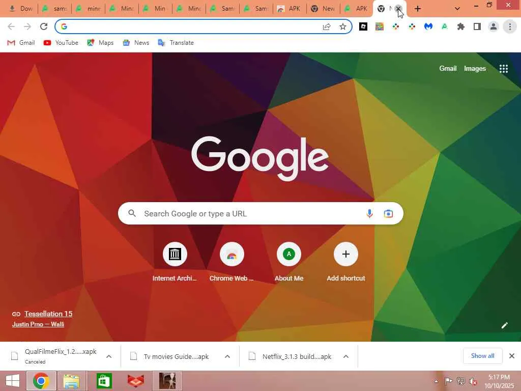Click the muted volume tray icon
The width and height of the screenshot is (521, 391).
[x=473, y=381]
